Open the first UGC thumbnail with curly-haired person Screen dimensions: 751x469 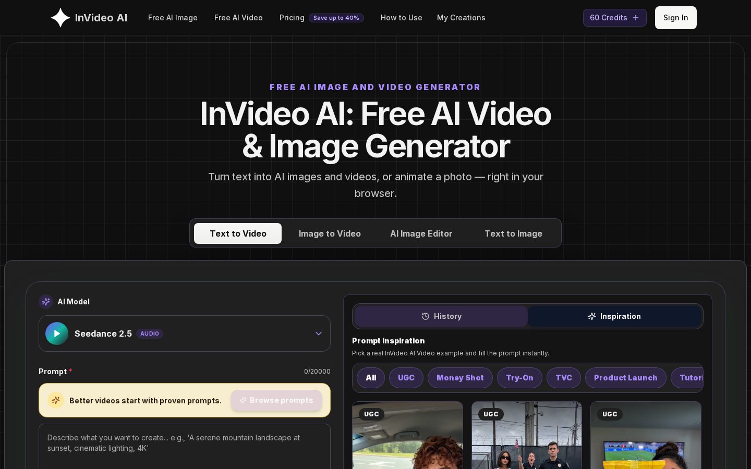[407, 435]
